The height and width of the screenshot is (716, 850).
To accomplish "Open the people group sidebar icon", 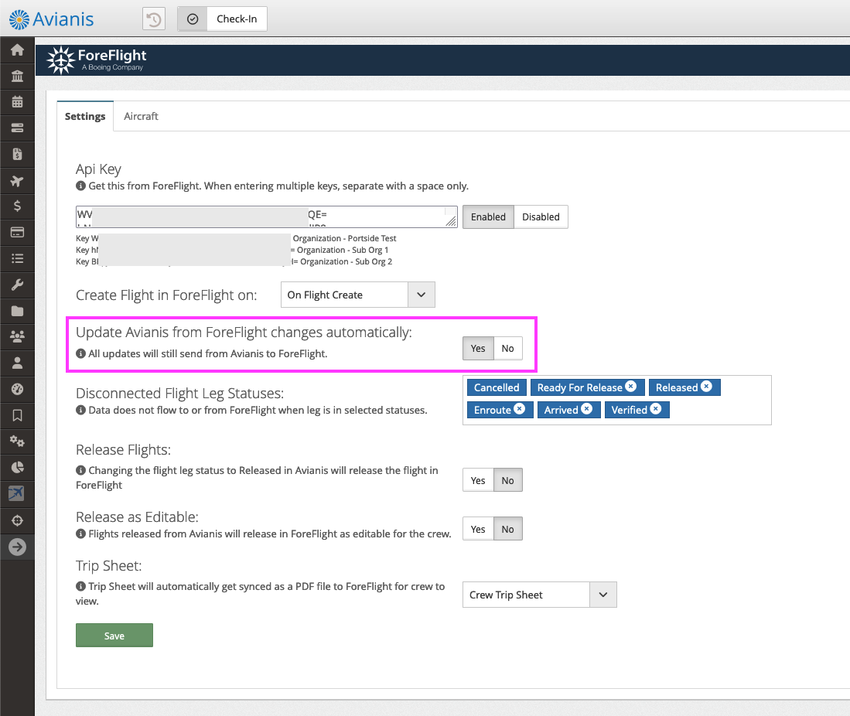I will click(x=17, y=337).
